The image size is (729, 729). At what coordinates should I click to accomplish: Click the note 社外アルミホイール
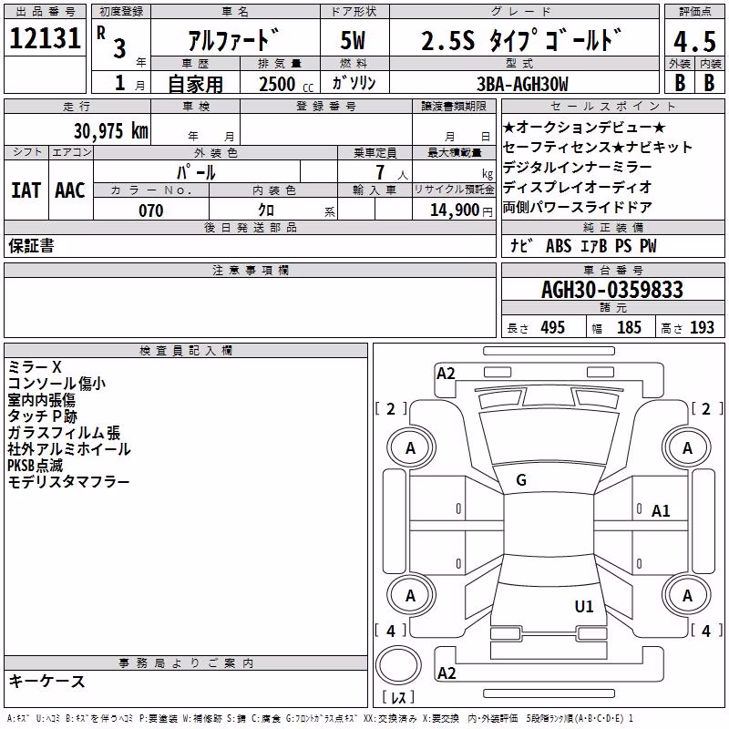click(69, 448)
